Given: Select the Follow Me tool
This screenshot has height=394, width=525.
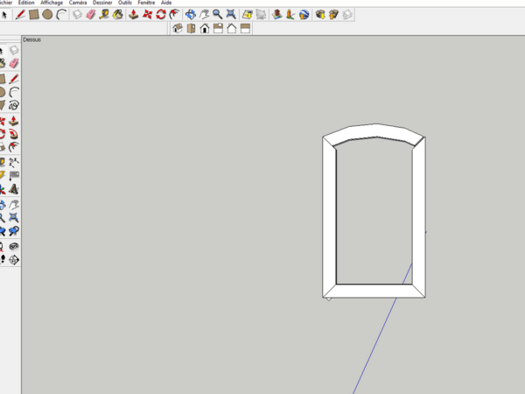Looking at the screenshot, I should tap(15, 134).
